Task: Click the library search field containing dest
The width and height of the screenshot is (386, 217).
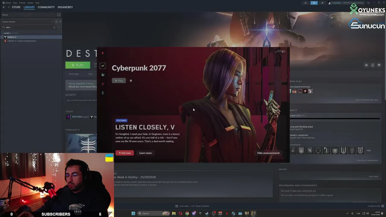Action: click(x=29, y=27)
